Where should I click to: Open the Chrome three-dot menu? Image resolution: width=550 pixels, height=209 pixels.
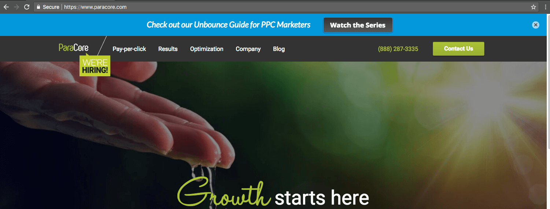[x=545, y=7]
